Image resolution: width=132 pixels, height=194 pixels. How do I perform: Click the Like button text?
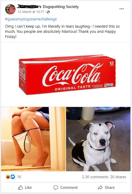pyautogui.click(x=28, y=188)
